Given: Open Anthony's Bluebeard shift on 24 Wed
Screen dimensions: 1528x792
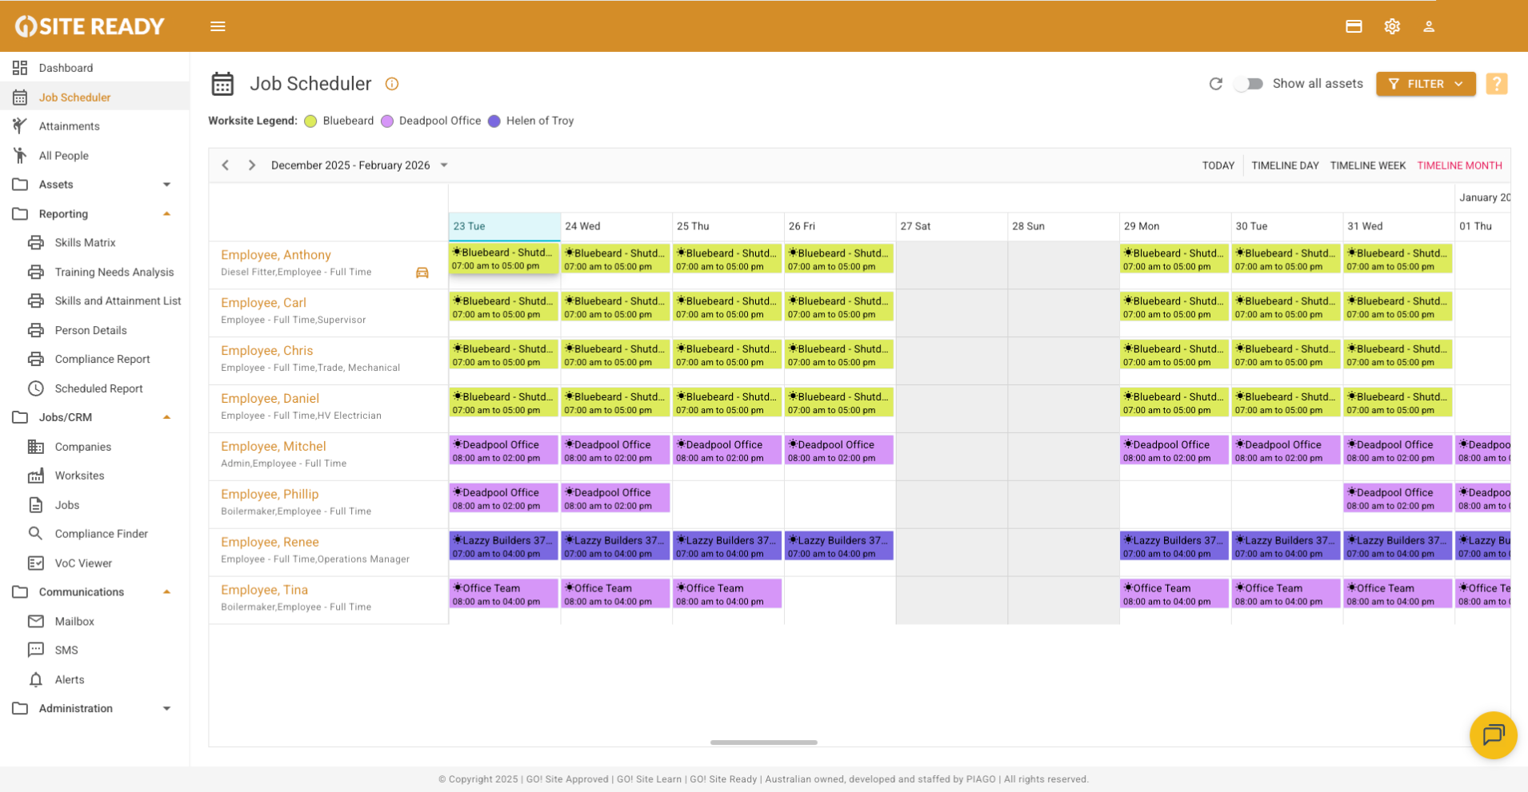Looking at the screenshot, I should tap(615, 259).
